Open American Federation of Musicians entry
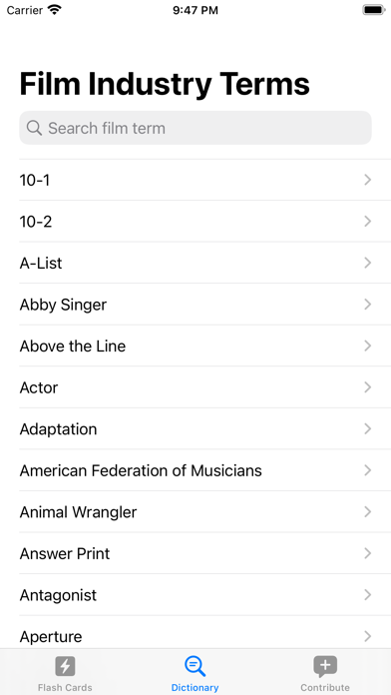Screen dimensions: 391x695 click(x=205, y=470)
